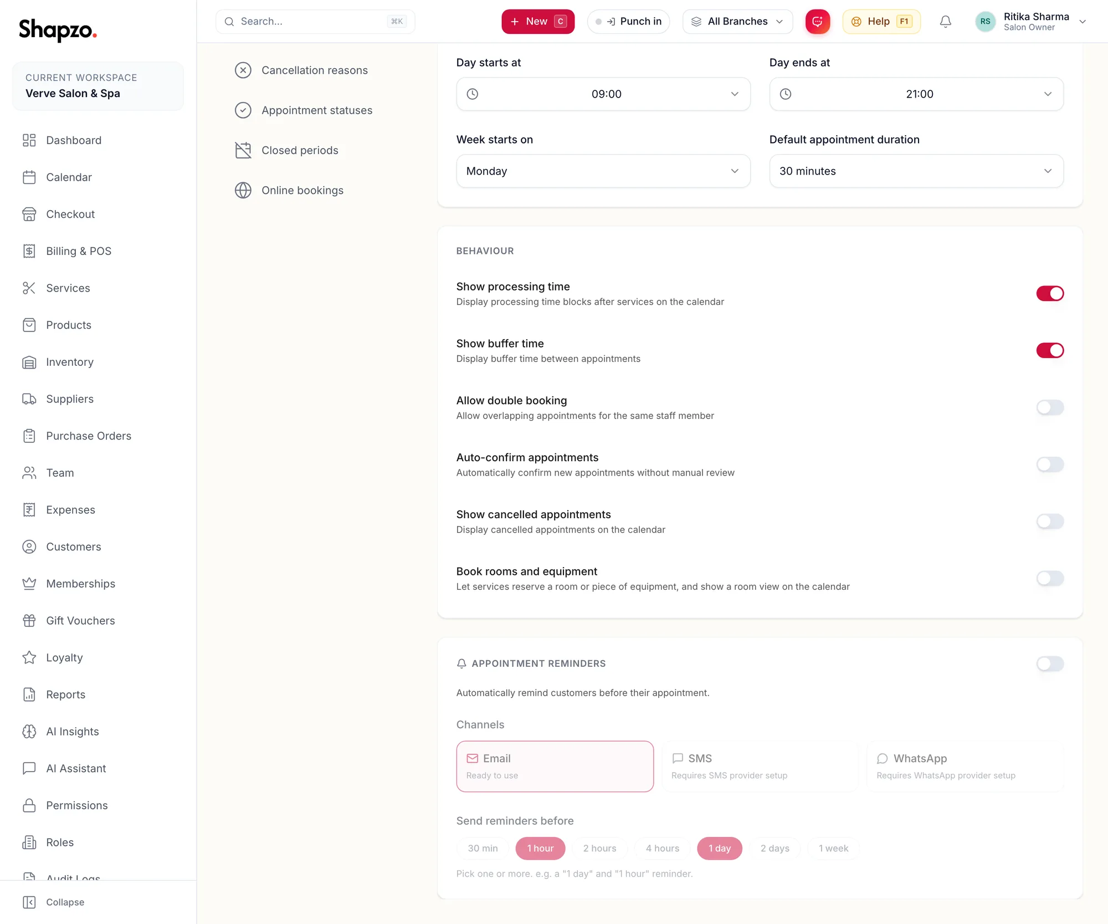Disable the Show processing time toggle
Screen dimensions: 1108x924
click(1050, 293)
